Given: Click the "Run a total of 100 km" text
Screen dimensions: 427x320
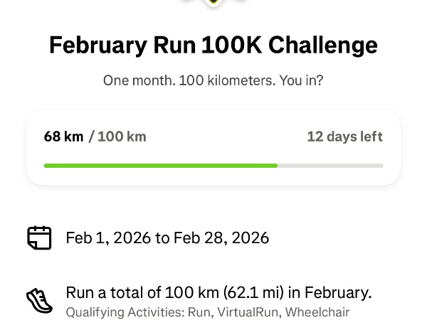Looking at the screenshot, I should click(134, 292).
